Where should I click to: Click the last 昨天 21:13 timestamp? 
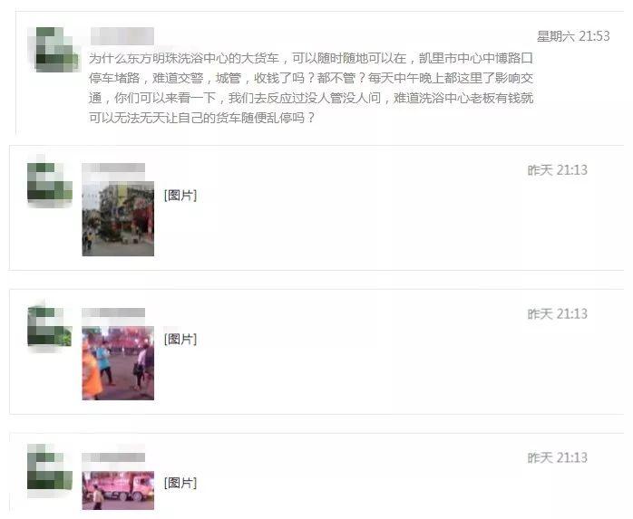coord(558,457)
